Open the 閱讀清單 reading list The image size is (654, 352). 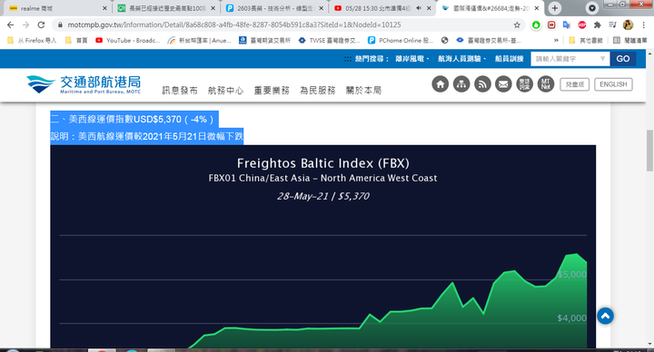pyautogui.click(x=629, y=41)
